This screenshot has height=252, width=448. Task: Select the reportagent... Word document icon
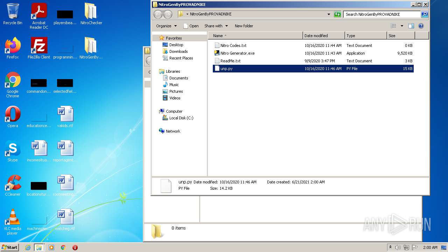coord(65,151)
